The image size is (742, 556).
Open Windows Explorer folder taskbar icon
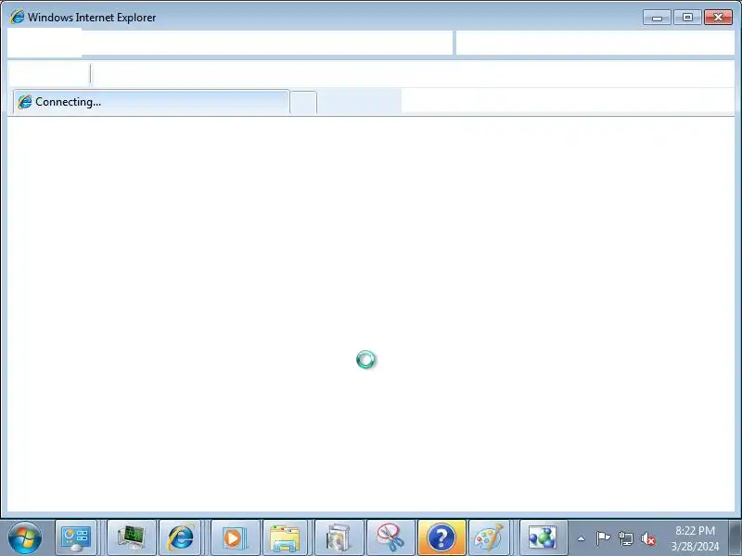click(x=285, y=538)
